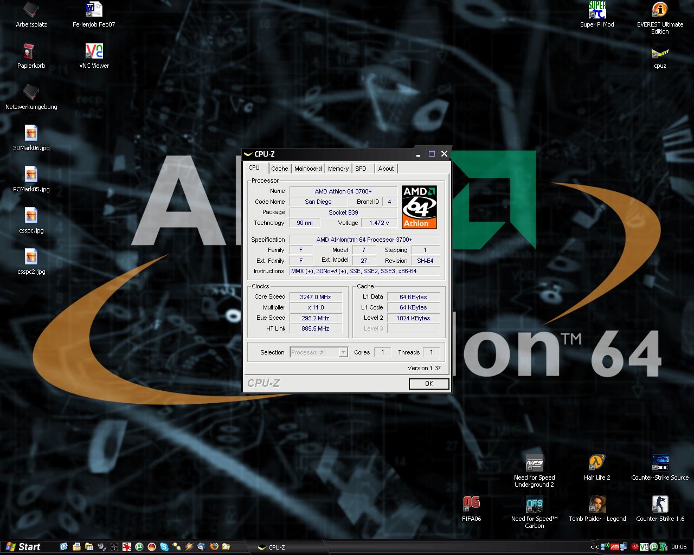
Task: Switch to the About tab
Action: [386, 169]
